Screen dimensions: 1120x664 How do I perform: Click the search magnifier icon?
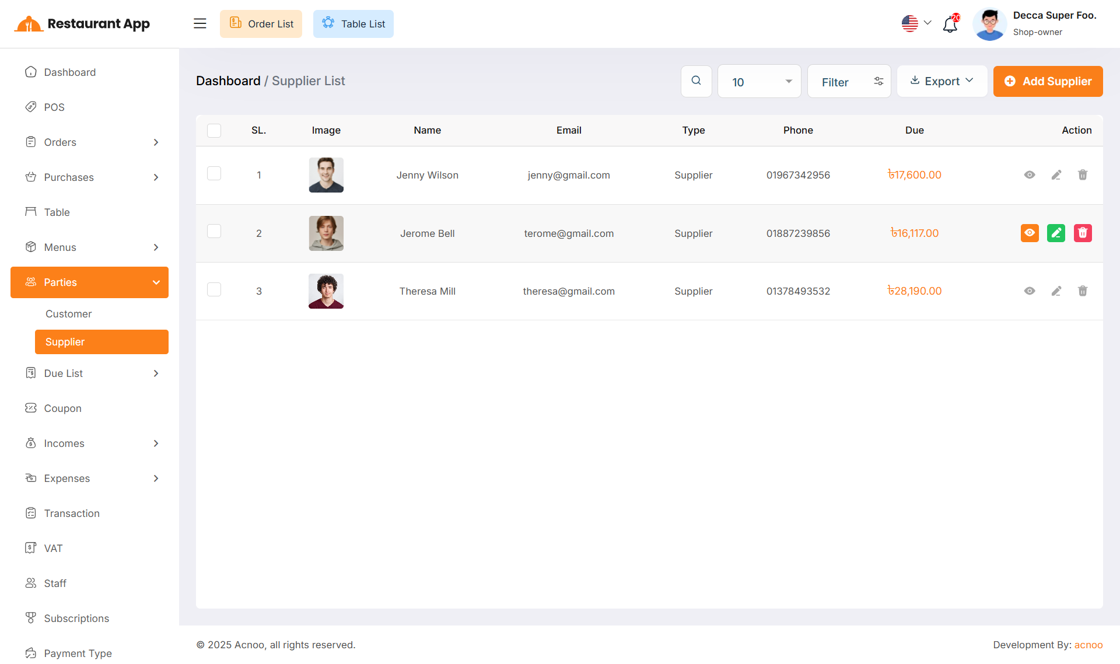click(696, 81)
